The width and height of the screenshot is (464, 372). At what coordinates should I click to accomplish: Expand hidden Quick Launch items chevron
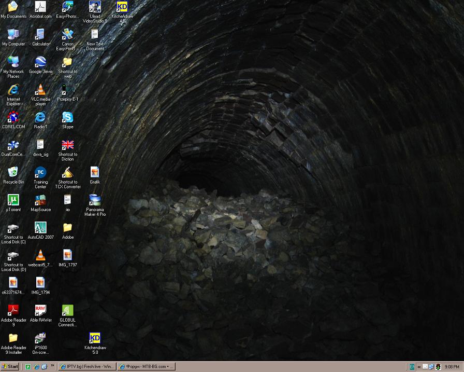[x=52, y=365]
